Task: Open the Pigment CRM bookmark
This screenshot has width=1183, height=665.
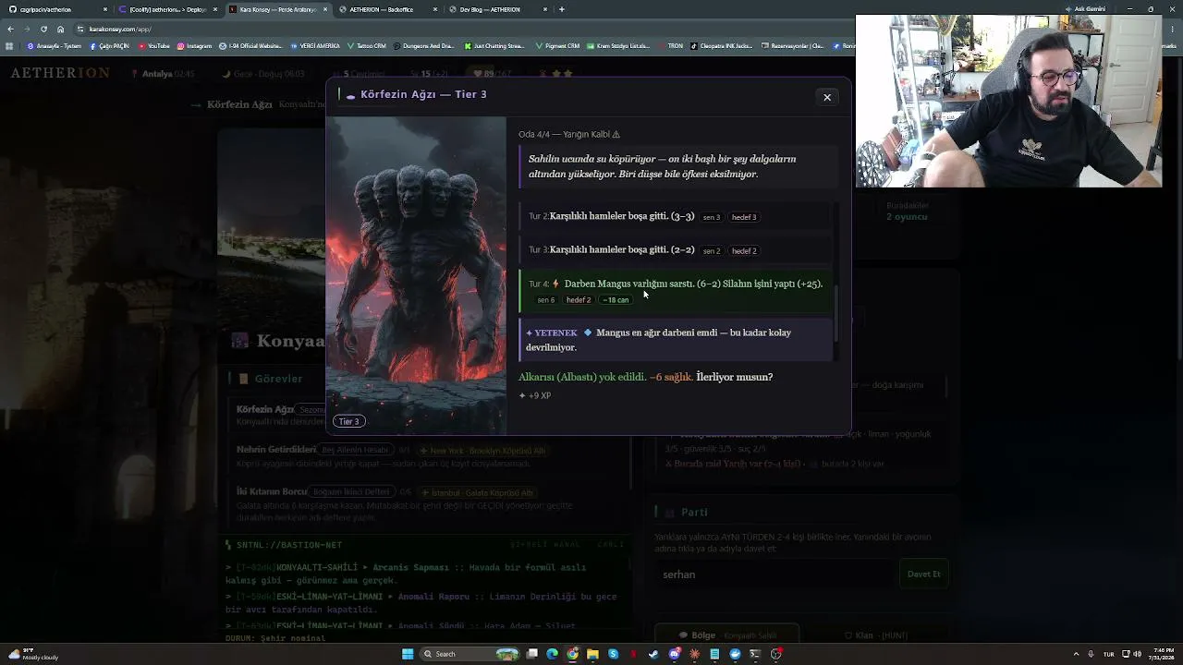Action: tap(557, 45)
